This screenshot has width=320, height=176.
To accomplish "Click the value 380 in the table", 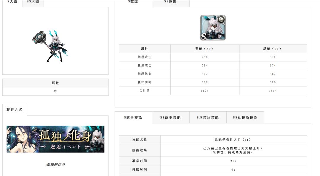I will [273, 82].
